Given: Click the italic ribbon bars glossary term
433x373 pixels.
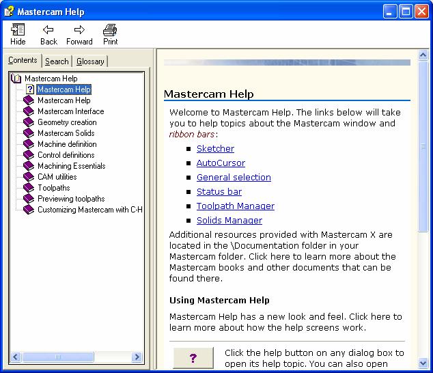Looking at the screenshot, I should pyautogui.click(x=192, y=135).
